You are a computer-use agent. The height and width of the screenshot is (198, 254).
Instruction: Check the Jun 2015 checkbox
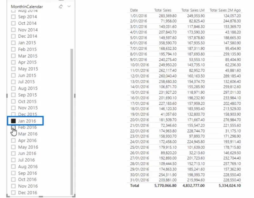coord(13,75)
